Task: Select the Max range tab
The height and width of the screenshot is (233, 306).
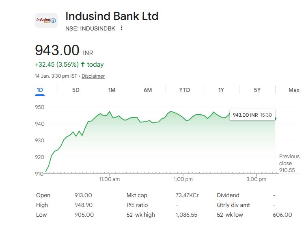Action: point(293,90)
